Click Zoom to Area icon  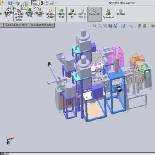100,26
